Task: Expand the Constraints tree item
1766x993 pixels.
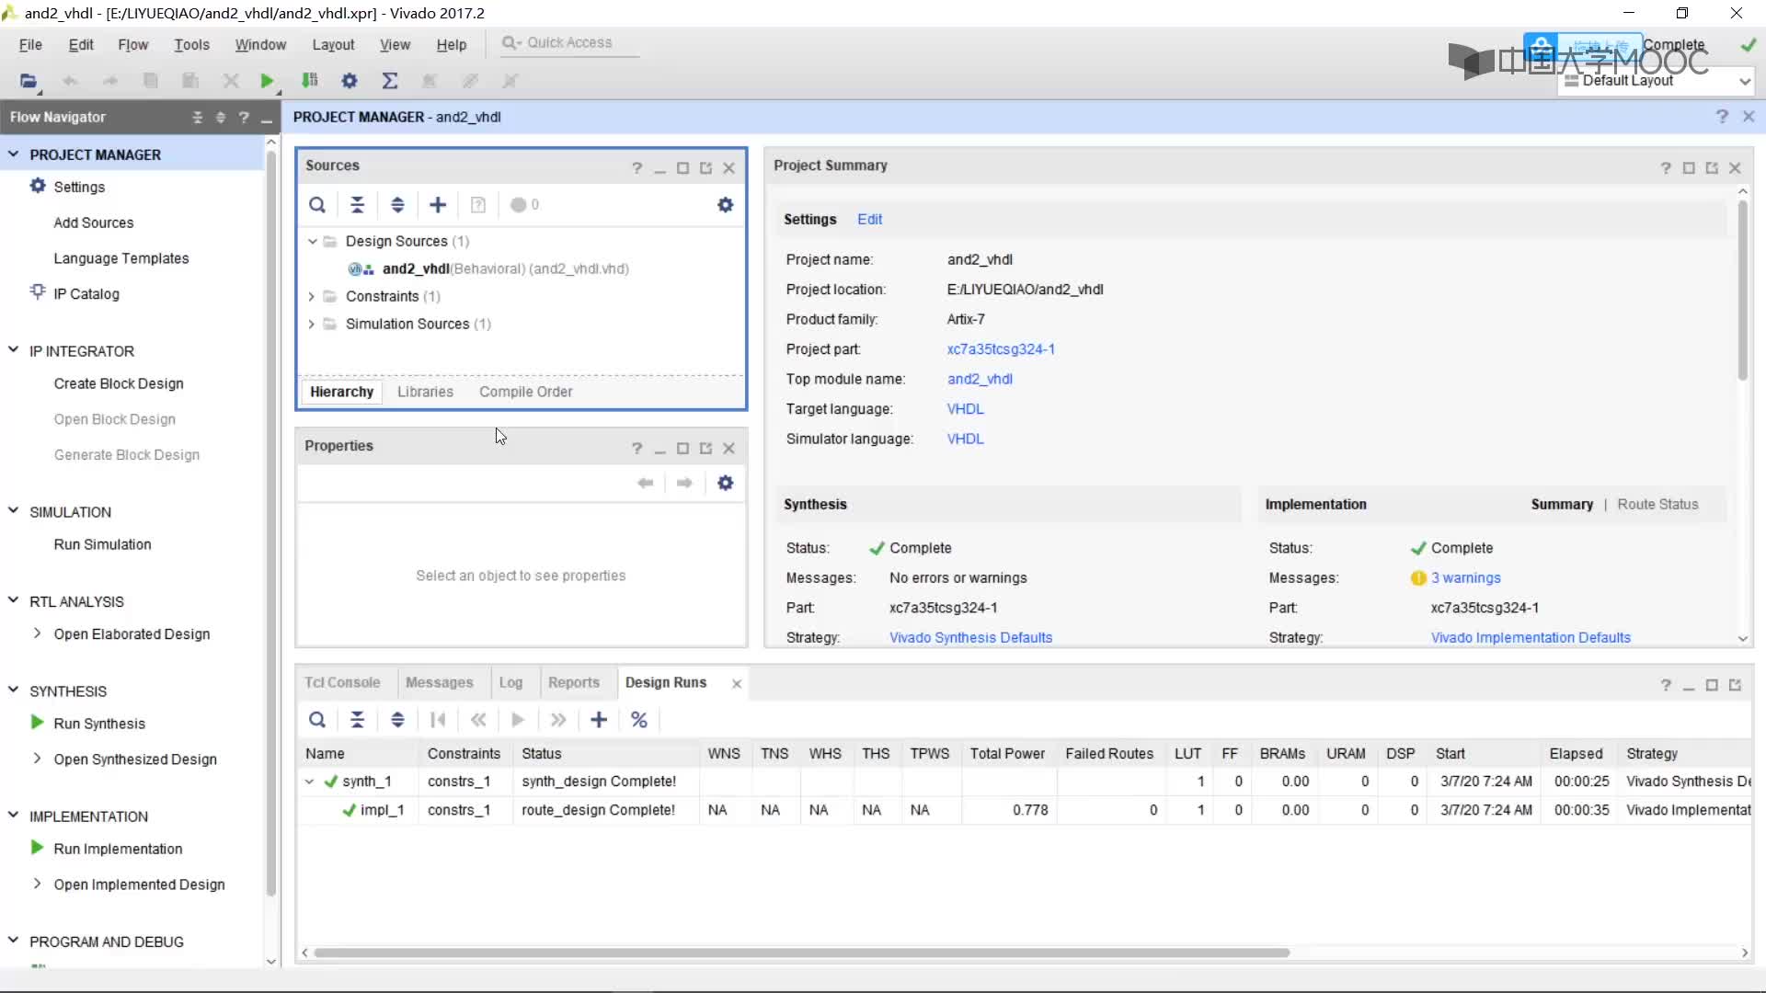Action: coord(313,296)
